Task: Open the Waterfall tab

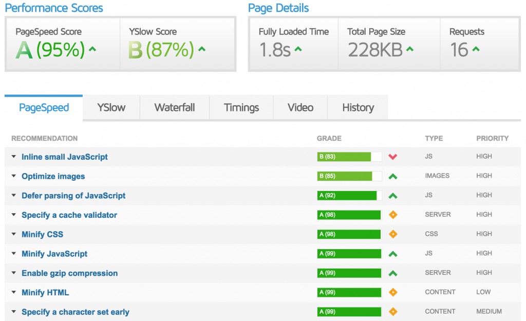Action: (175, 108)
